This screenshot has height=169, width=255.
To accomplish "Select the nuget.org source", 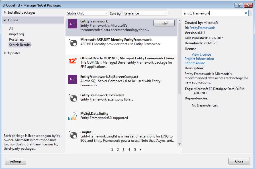I will (17, 34).
